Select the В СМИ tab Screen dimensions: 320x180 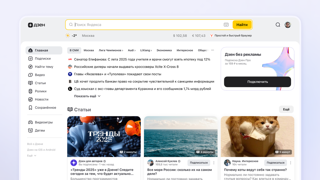click(74, 50)
